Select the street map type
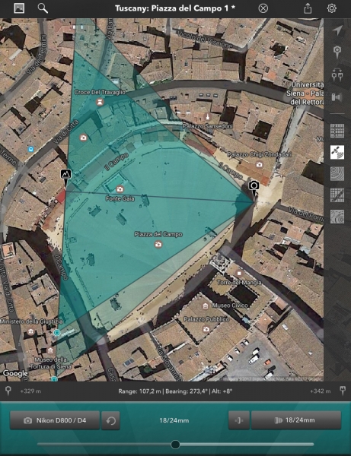The width and height of the screenshot is (351, 456). point(337,131)
